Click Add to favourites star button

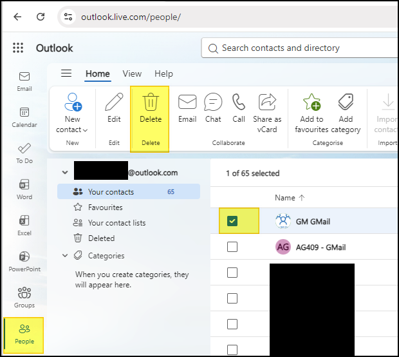coord(311,113)
